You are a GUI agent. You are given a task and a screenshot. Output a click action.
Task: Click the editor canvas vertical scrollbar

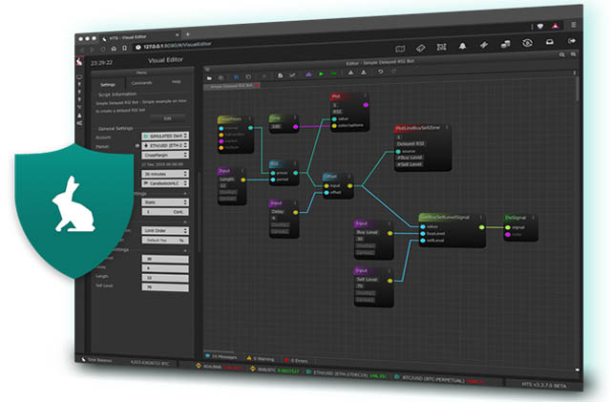point(577,90)
